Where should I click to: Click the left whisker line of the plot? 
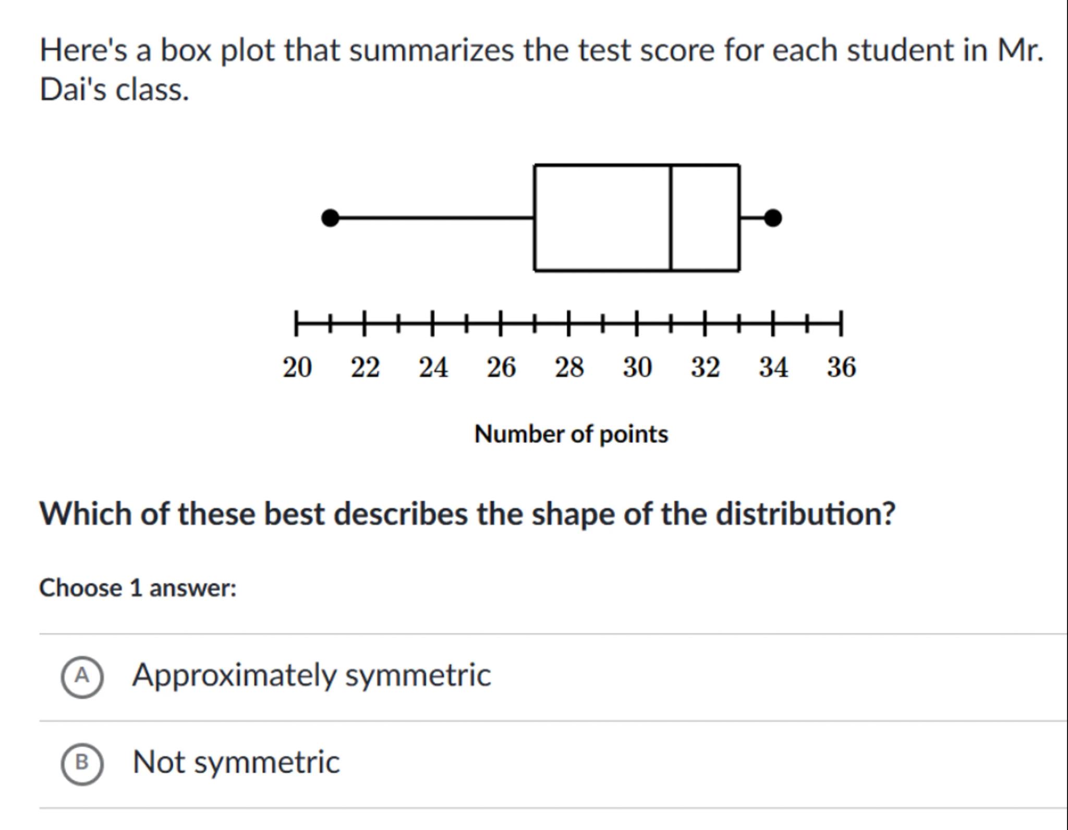[433, 218]
